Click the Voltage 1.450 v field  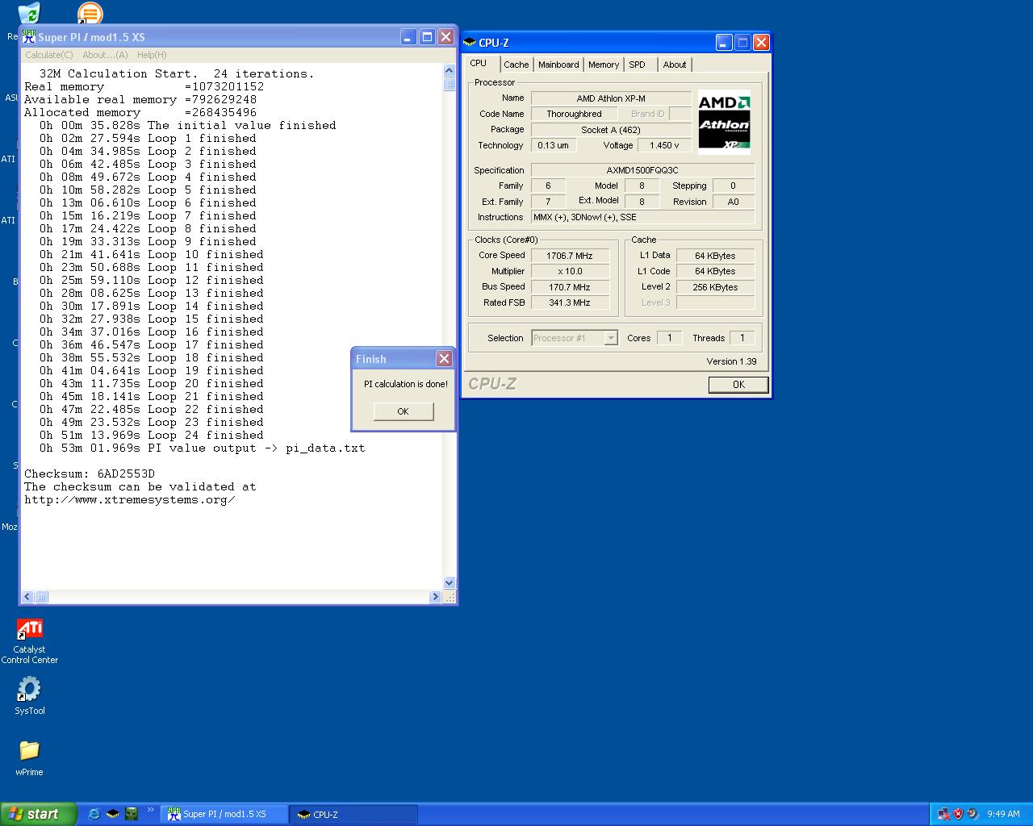[x=665, y=145]
